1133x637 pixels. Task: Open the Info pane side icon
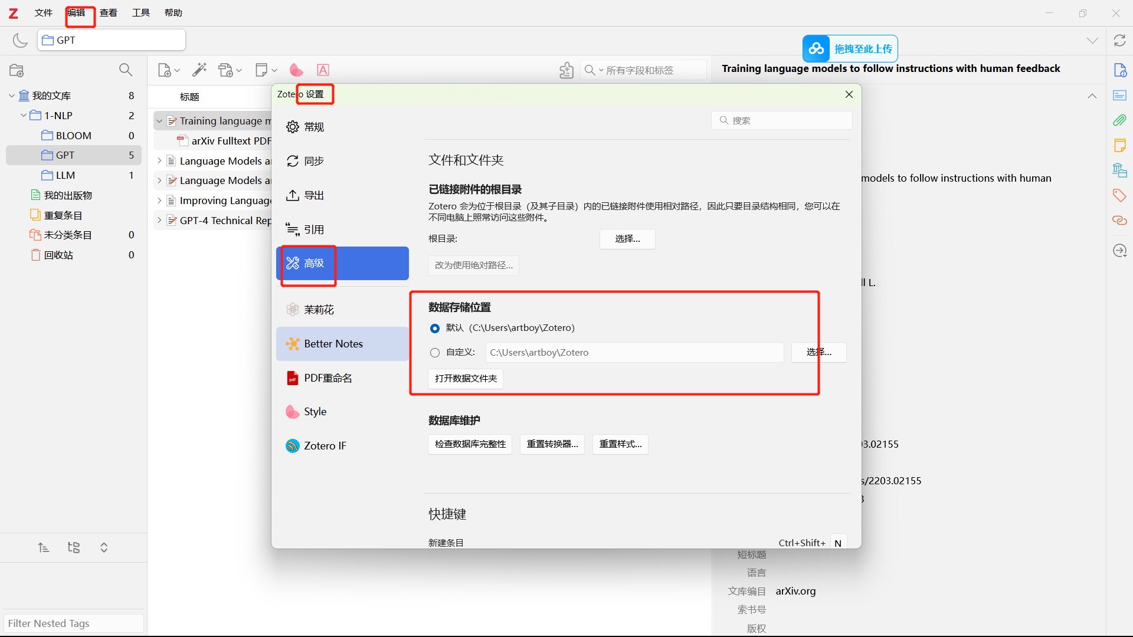1119,70
